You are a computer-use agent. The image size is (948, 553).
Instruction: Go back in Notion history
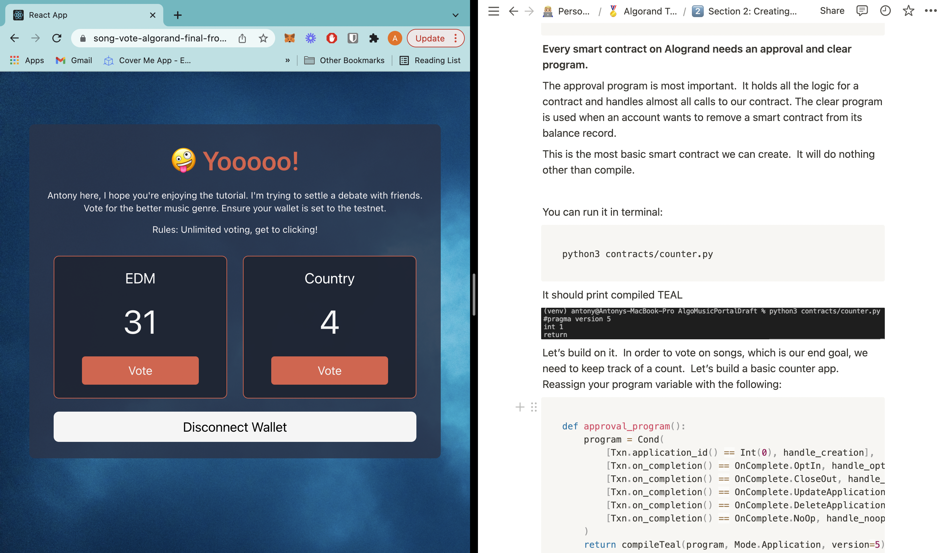513,11
